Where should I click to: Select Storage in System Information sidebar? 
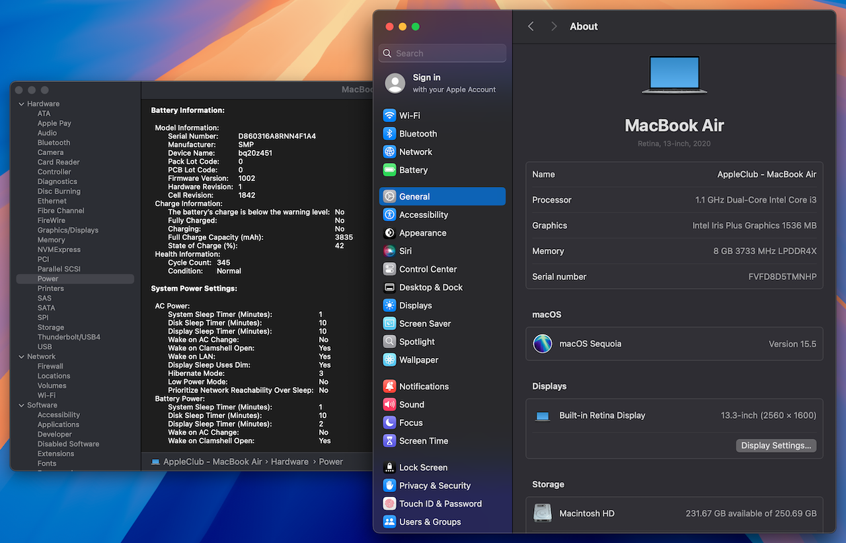point(51,328)
